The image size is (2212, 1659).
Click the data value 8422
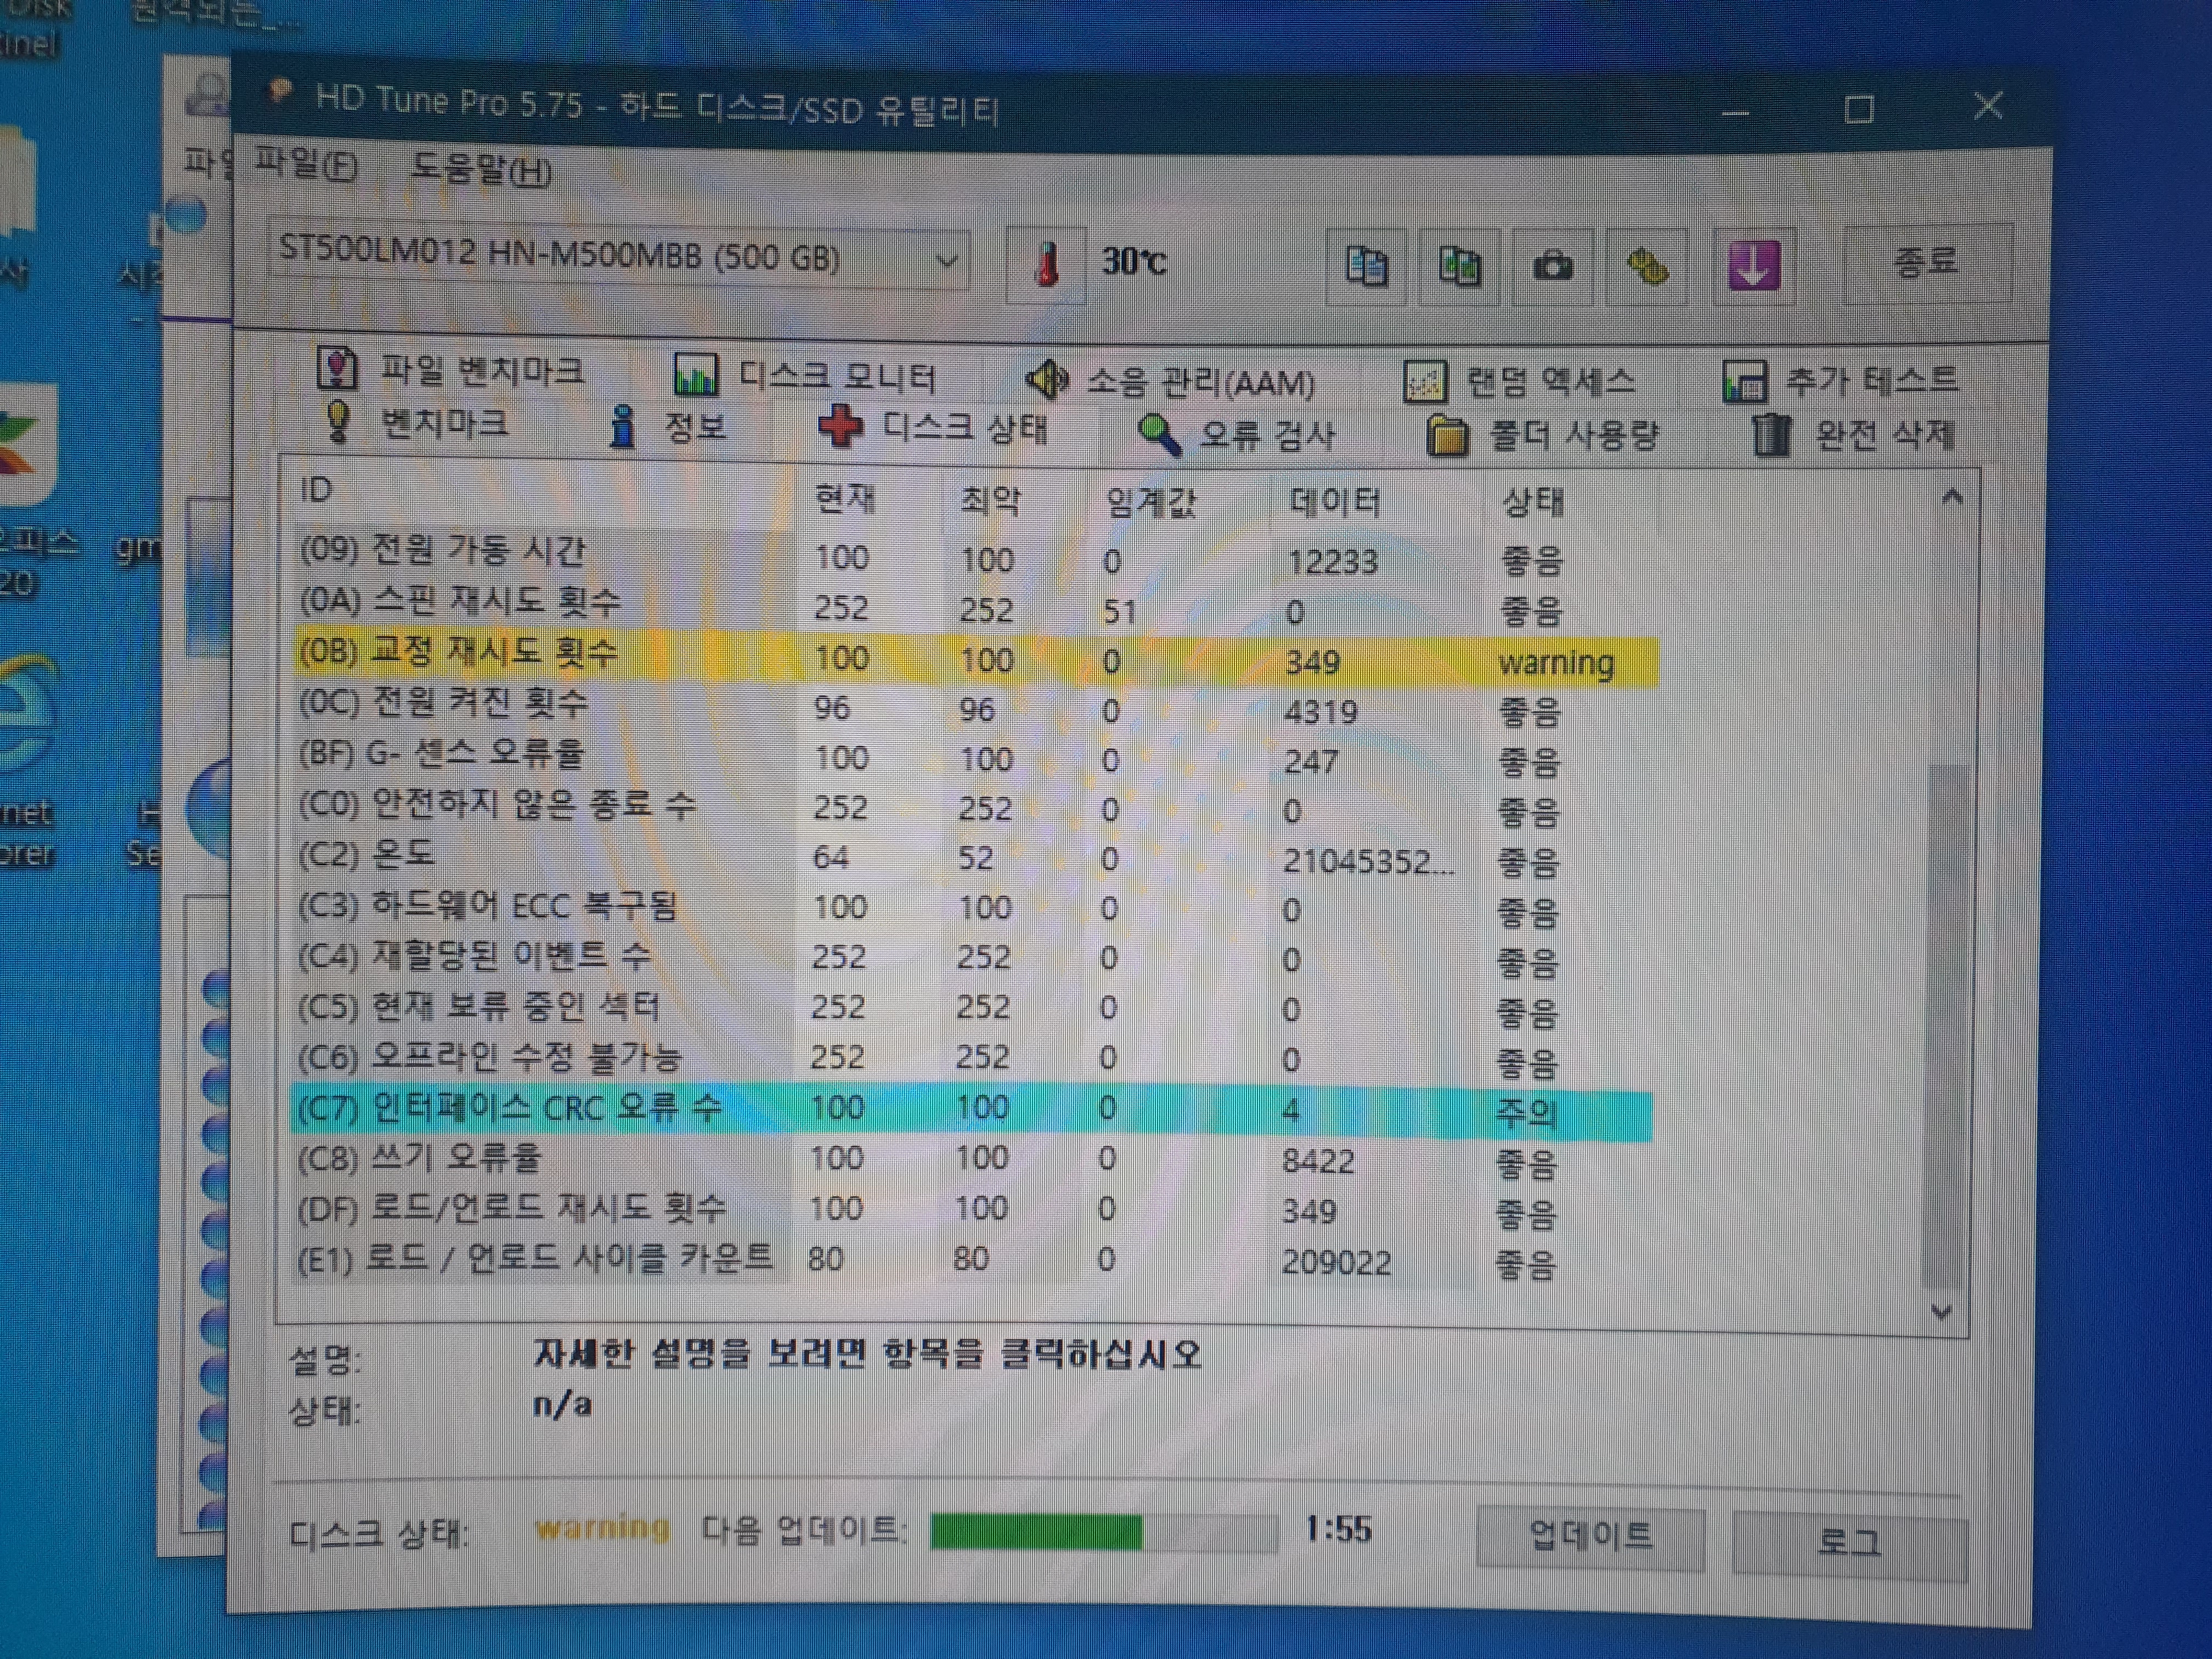click(x=1318, y=1161)
